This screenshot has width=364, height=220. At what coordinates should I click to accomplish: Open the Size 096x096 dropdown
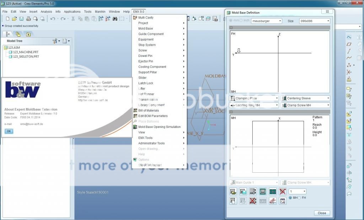[315, 21]
